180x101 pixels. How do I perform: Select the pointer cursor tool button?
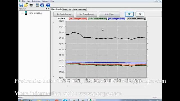point(140,14)
